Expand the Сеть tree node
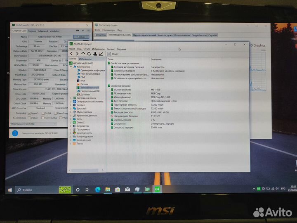Screen dimensions: 297x223 pyautogui.click(x=71, y=119)
